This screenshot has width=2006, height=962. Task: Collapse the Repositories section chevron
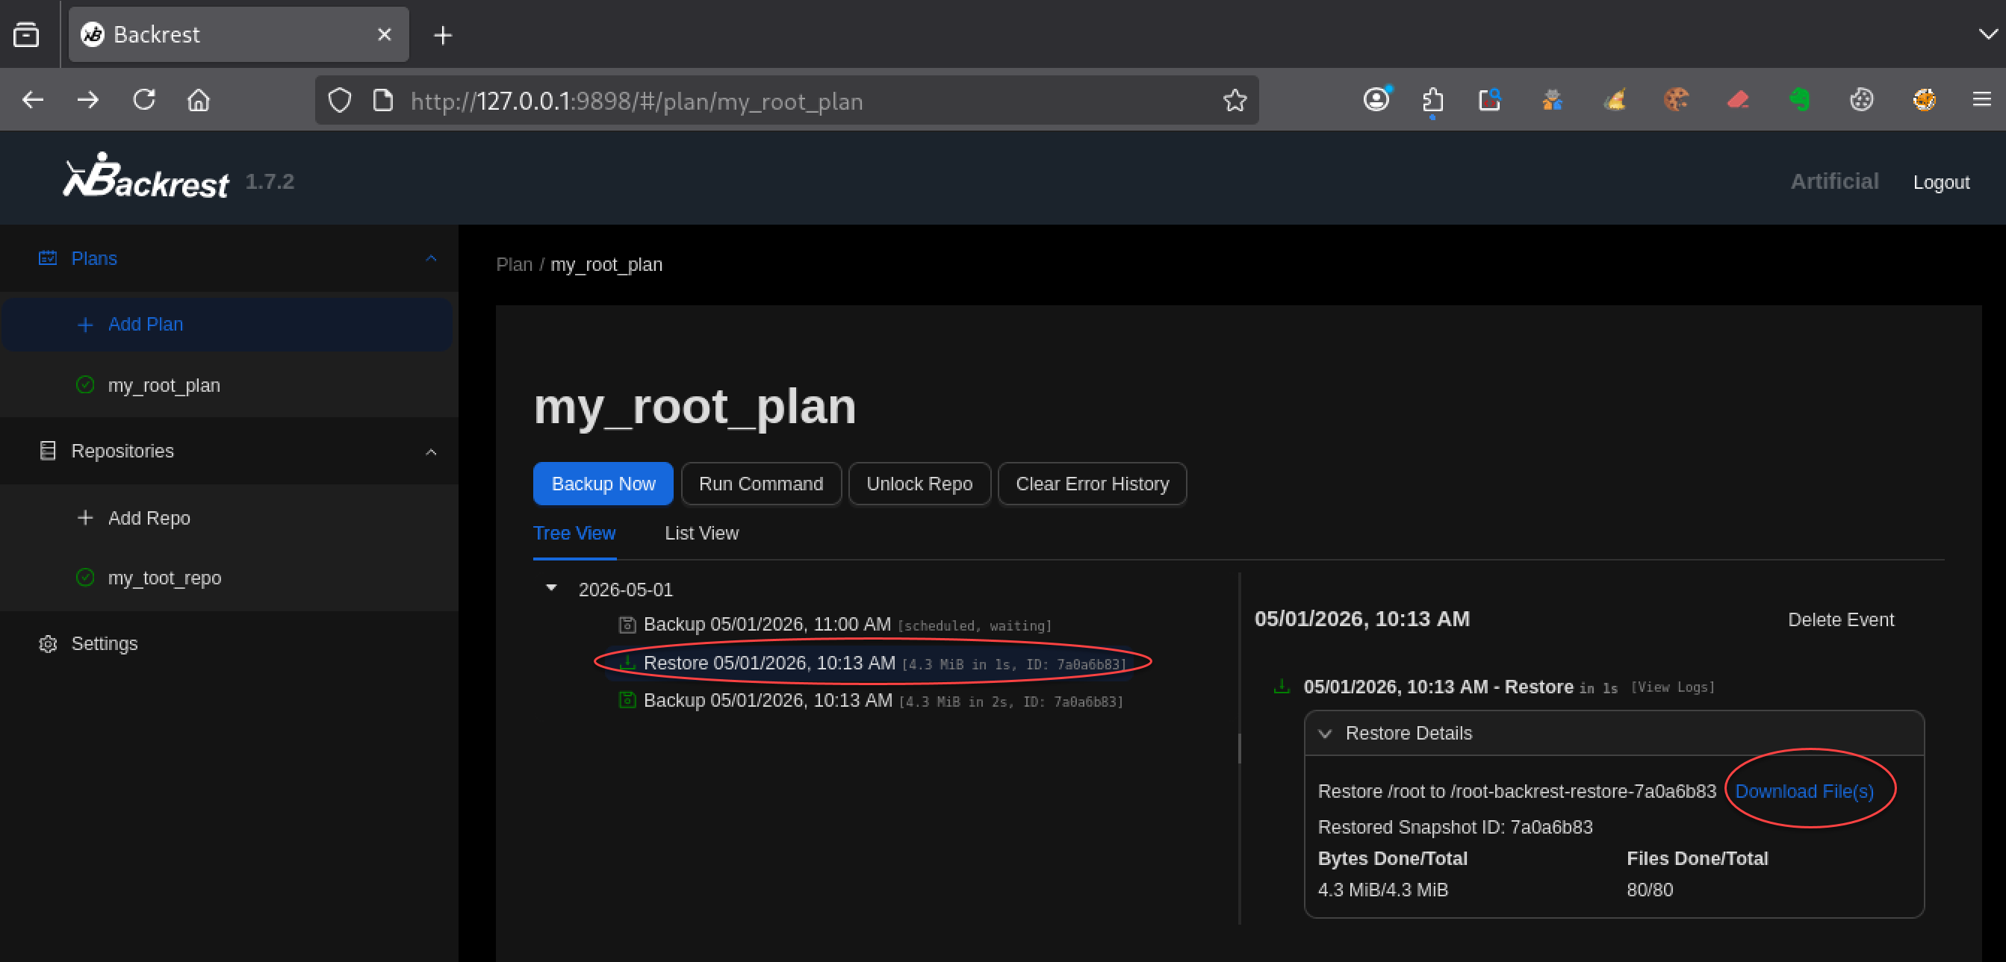tap(431, 452)
